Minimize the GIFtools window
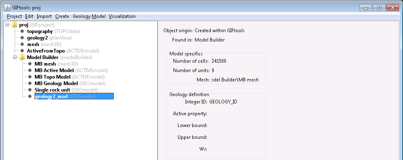This screenshot has height=160, width=403. (366, 7)
